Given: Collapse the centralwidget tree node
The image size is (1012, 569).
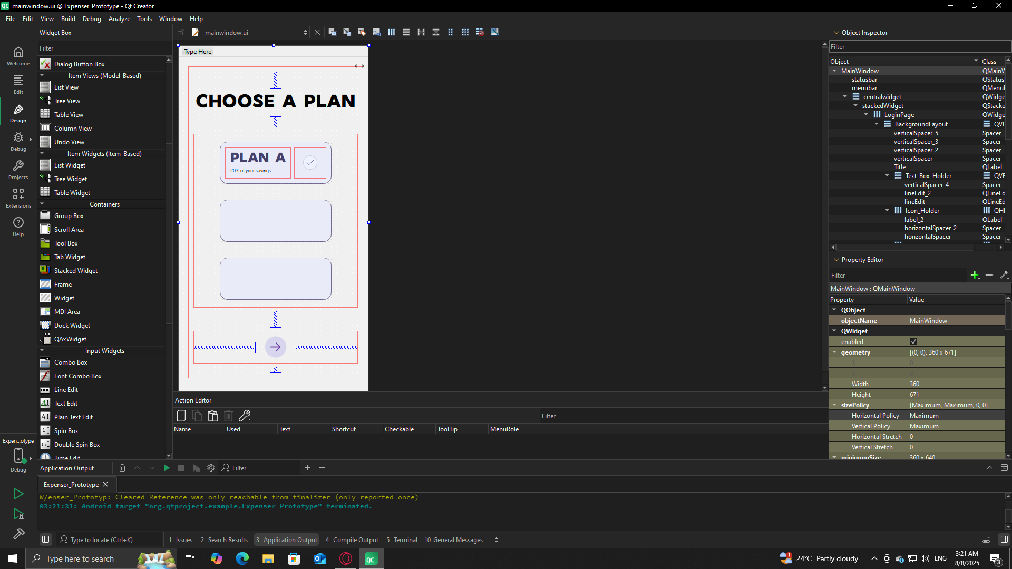Looking at the screenshot, I should coord(845,96).
